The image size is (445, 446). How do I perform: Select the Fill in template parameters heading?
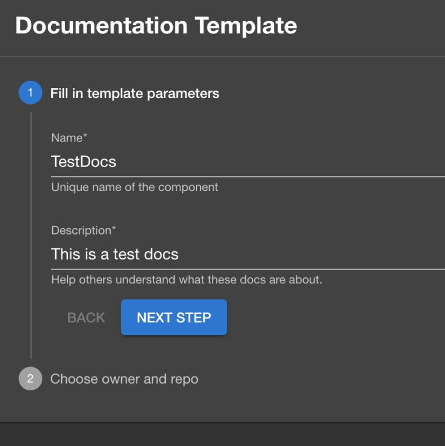tap(135, 93)
